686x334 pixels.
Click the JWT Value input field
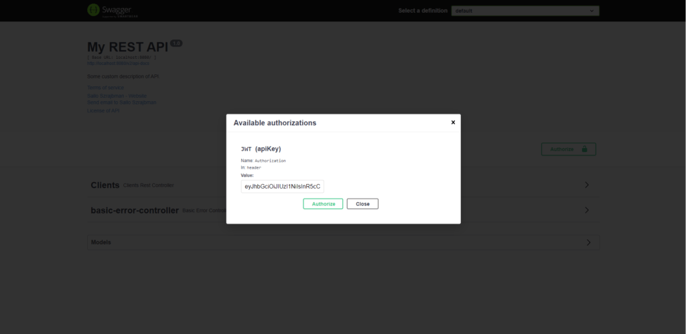[282, 186]
